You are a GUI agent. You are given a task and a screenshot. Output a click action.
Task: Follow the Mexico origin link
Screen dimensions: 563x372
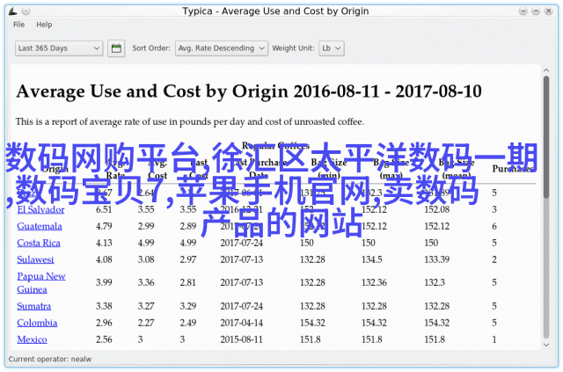[33, 339]
